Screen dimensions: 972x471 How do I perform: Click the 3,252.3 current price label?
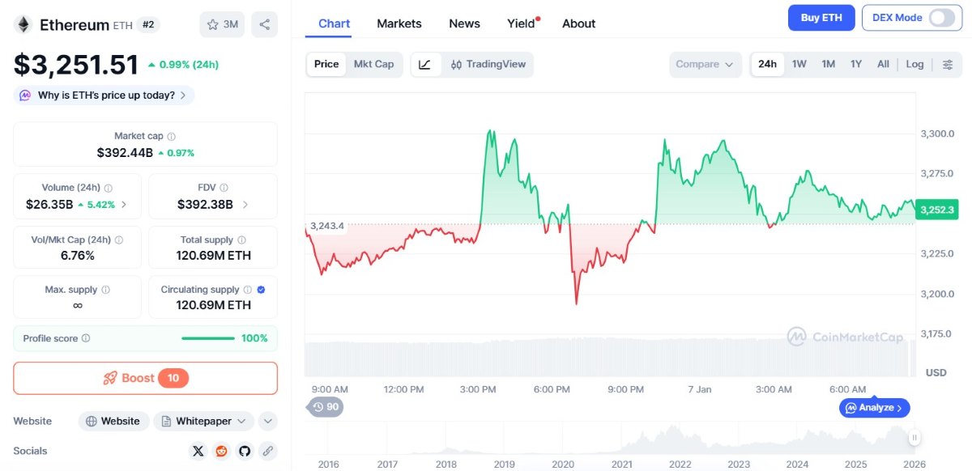[937, 210]
